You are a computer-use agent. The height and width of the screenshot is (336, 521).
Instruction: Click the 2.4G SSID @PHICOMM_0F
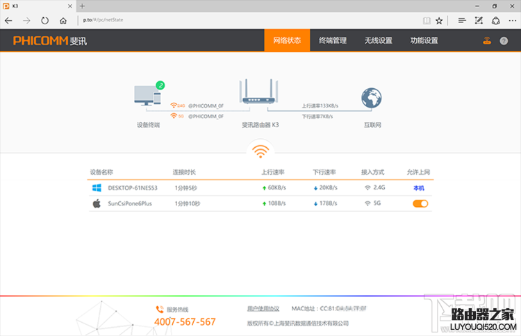click(206, 106)
